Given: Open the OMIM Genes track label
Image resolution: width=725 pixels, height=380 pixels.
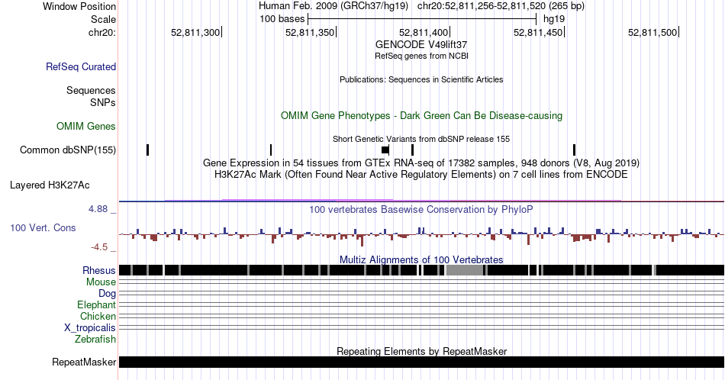Looking at the screenshot, I should (x=86, y=126).
